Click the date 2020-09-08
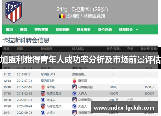161x116 pixels. pyautogui.click(x=24, y=113)
